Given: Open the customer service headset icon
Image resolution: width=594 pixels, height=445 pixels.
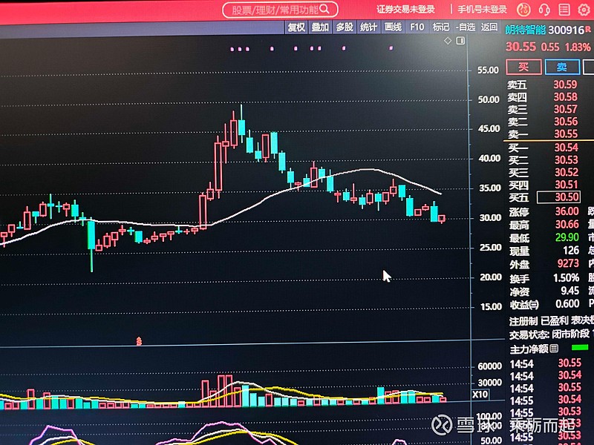Looking at the screenshot, I should pos(544,10).
